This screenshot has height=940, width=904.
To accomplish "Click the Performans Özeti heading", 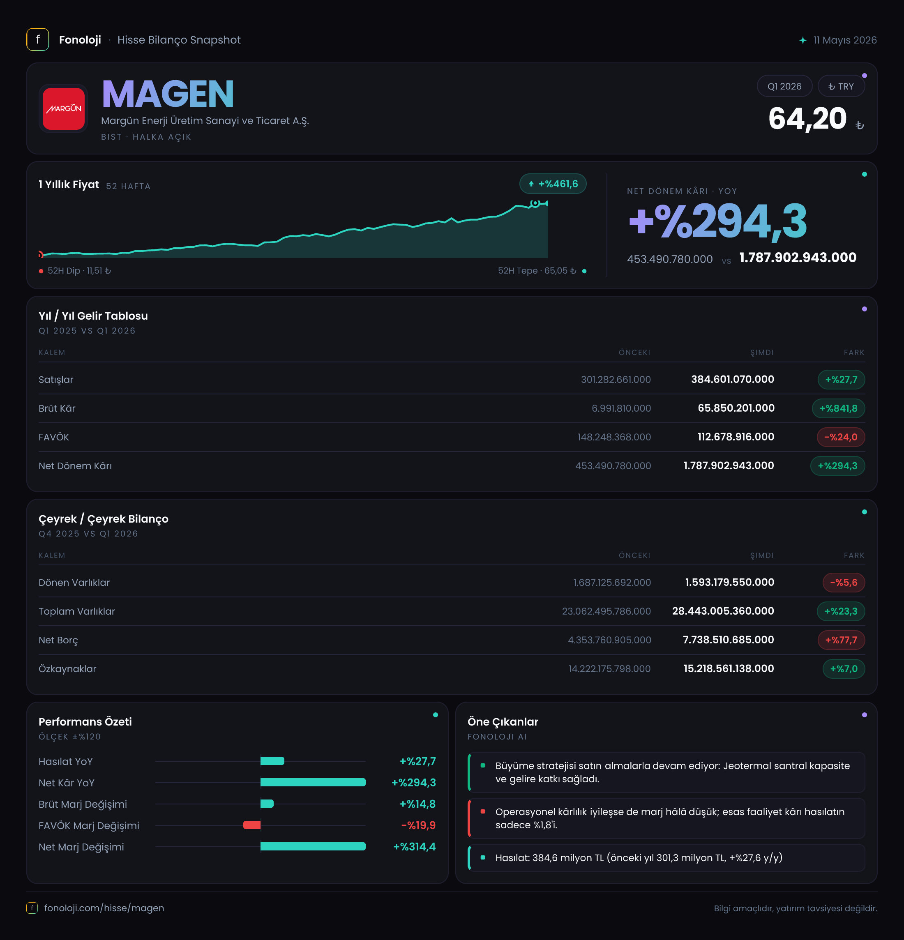I will tap(85, 722).
